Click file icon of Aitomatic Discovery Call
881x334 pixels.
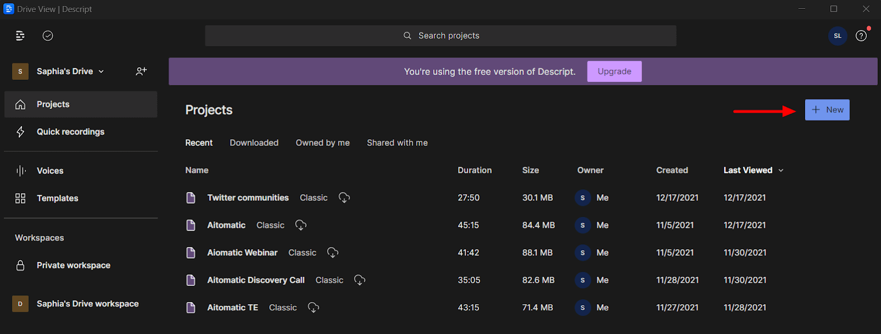(191, 280)
